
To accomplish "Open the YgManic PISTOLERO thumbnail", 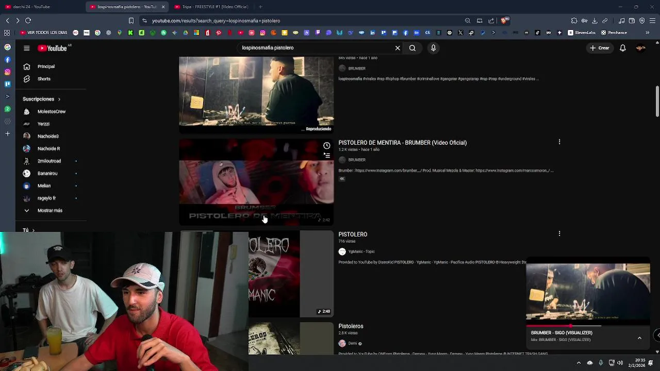I will tap(291, 274).
